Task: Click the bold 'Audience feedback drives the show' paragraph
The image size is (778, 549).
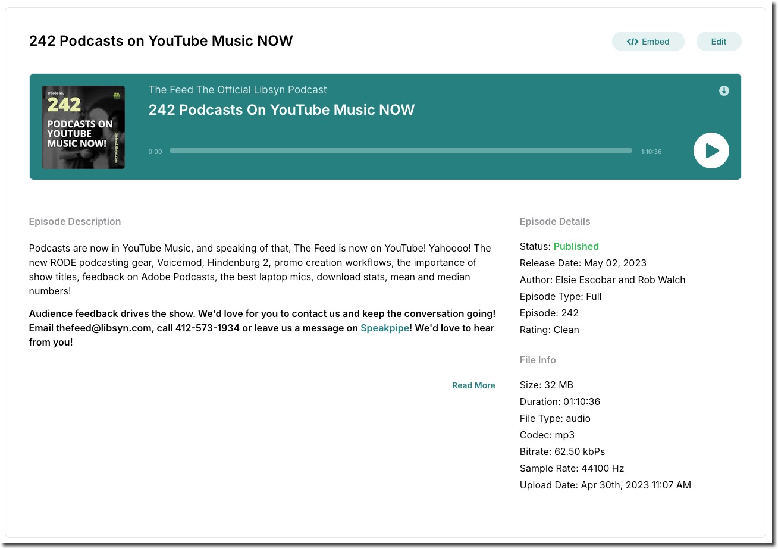Action: click(x=262, y=328)
